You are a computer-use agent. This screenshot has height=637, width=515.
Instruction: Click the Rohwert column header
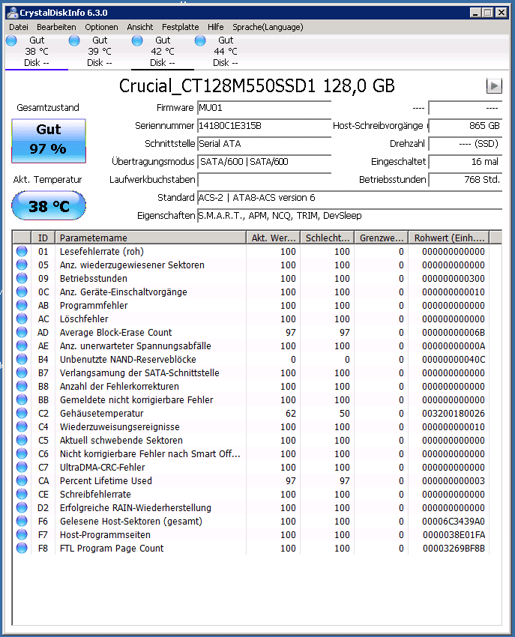coord(449,238)
